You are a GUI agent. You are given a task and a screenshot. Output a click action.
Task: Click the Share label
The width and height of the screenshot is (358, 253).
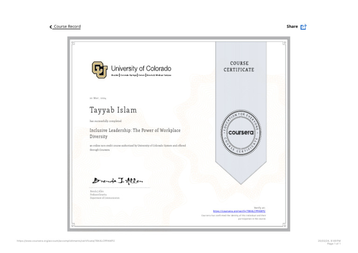pyautogui.click(x=292, y=27)
